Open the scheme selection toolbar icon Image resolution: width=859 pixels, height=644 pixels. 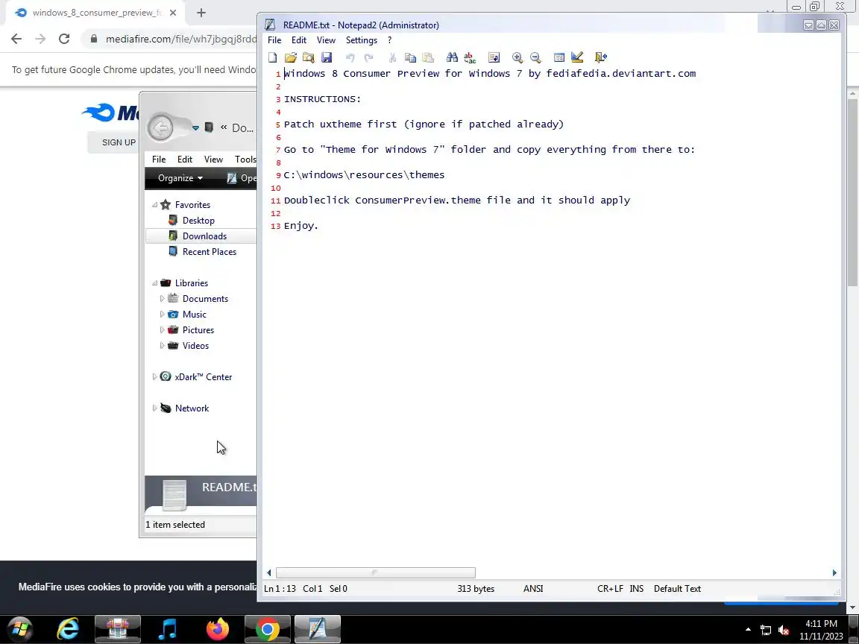point(558,57)
